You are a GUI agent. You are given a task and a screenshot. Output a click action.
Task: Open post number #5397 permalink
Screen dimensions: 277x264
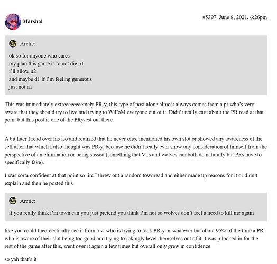tap(209, 17)
